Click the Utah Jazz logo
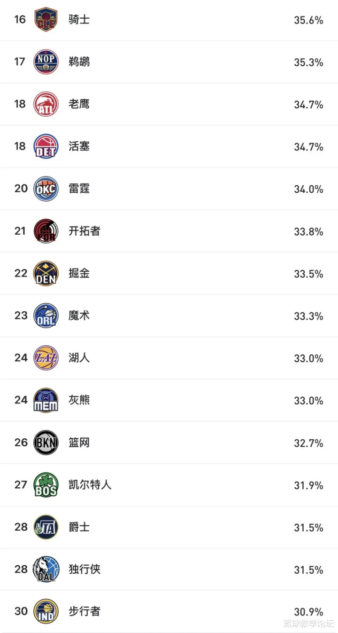Viewport: 338px width, 633px height. tap(46, 527)
